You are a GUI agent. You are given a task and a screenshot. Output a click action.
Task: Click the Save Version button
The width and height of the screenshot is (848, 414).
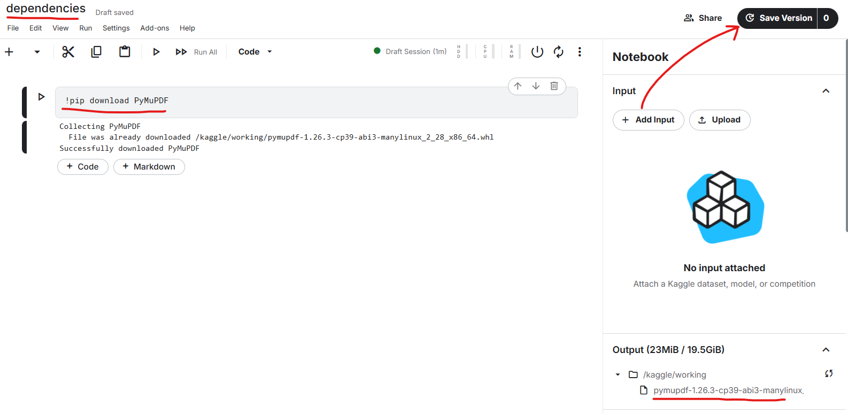coord(777,18)
